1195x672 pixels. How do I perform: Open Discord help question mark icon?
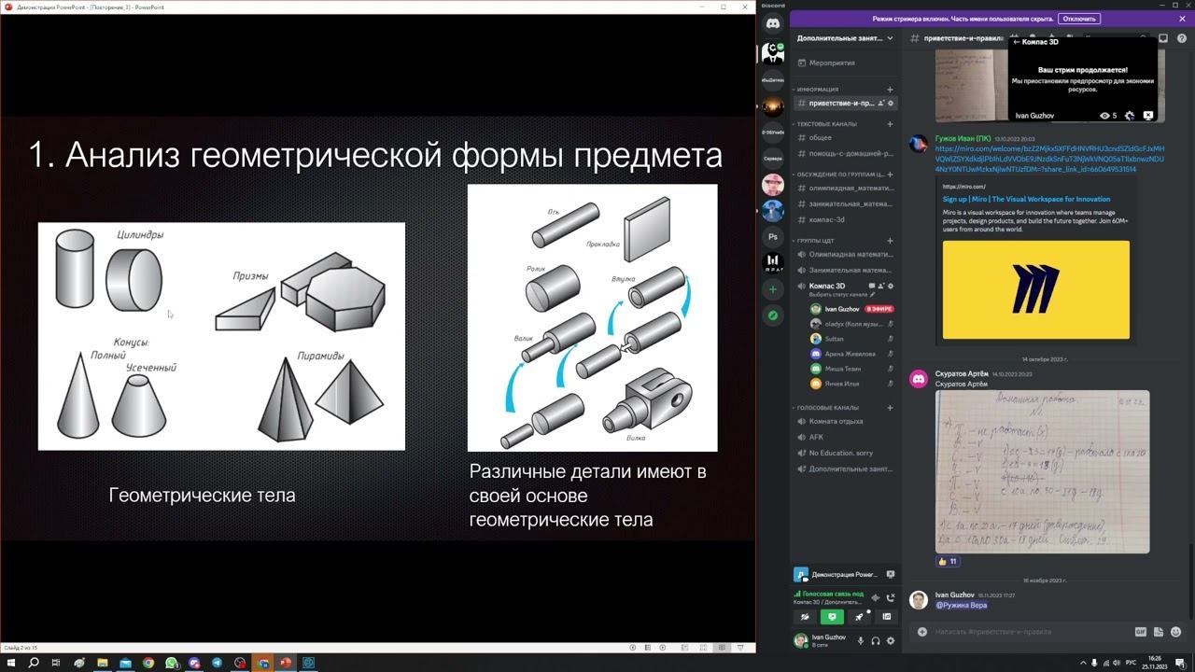pyautogui.click(x=1182, y=38)
